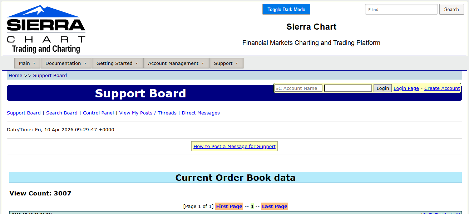Viewport: 469px width, 214px height.
Task: Open View My Posts / Threads
Action: [148, 113]
